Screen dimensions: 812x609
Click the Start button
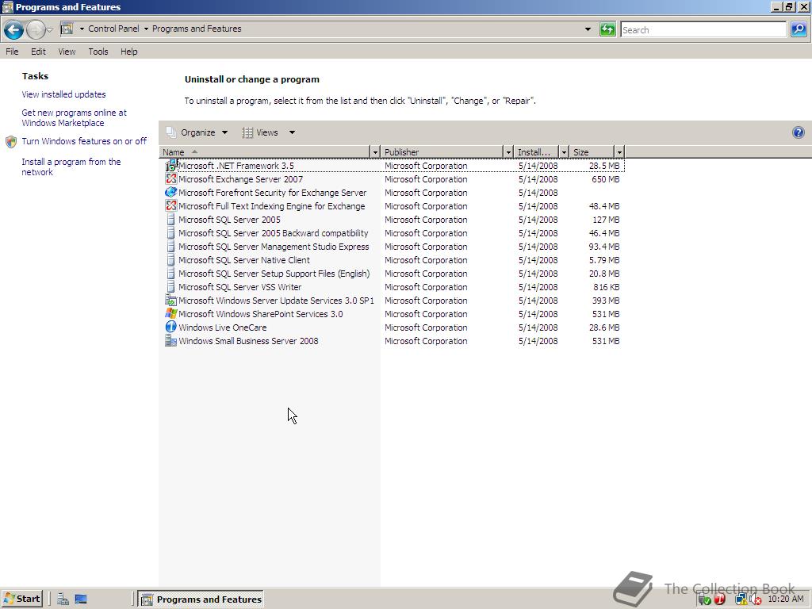pyautogui.click(x=21, y=599)
